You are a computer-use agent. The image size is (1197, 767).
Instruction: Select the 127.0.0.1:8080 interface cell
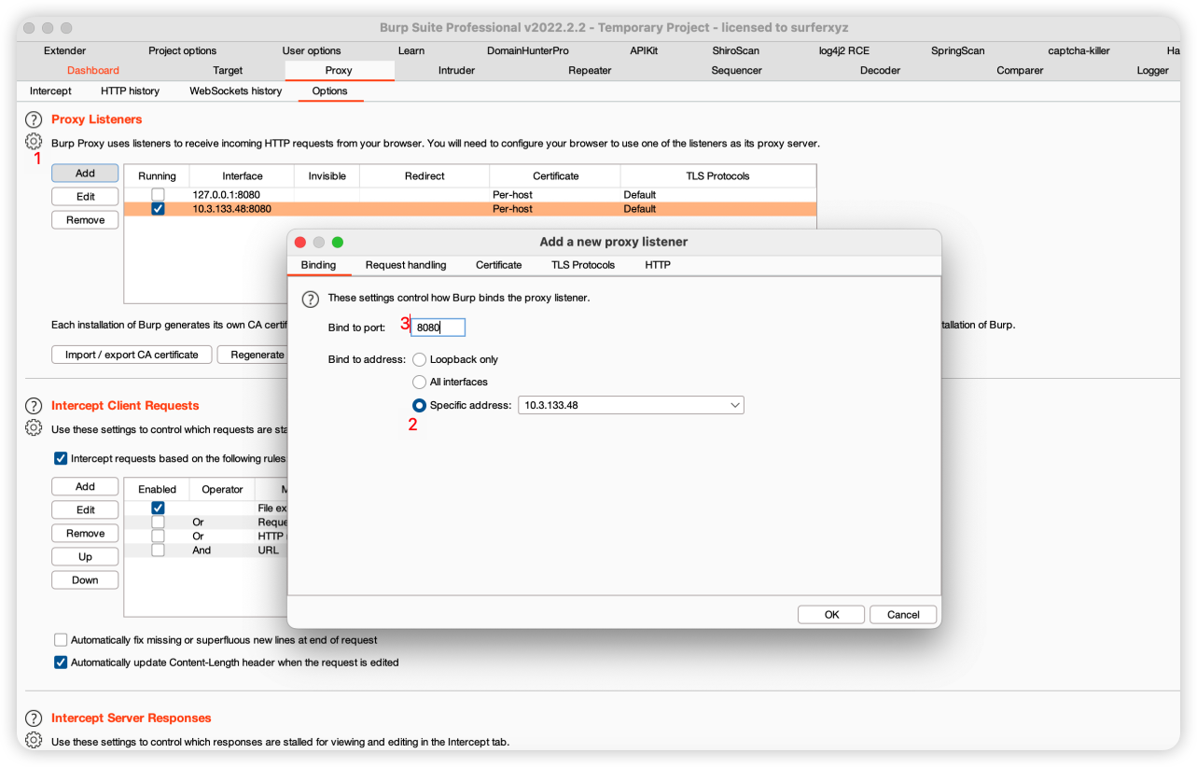pos(242,195)
